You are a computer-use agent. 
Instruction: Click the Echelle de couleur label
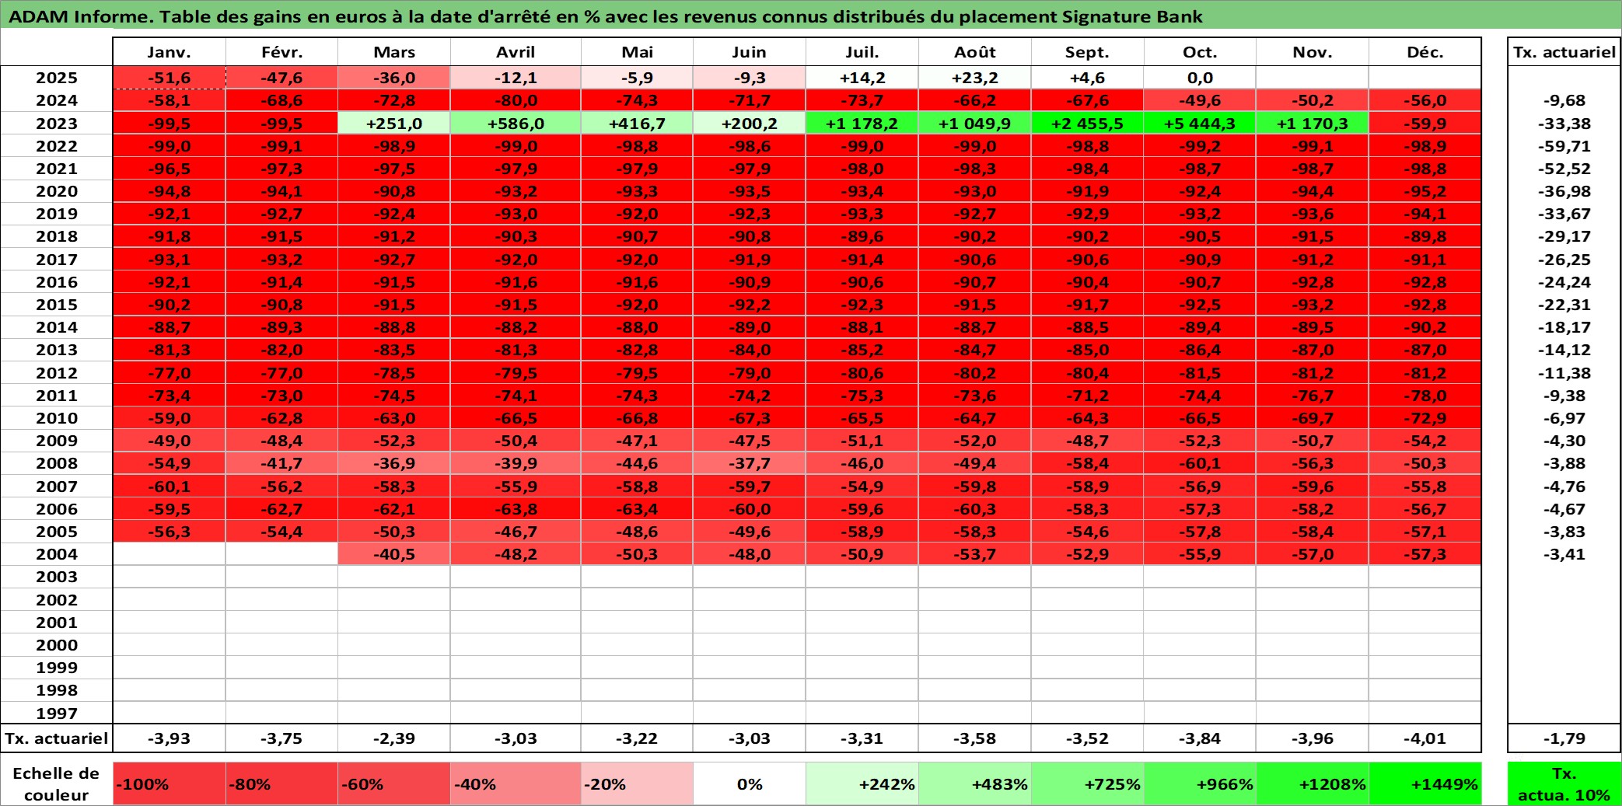coord(57,783)
